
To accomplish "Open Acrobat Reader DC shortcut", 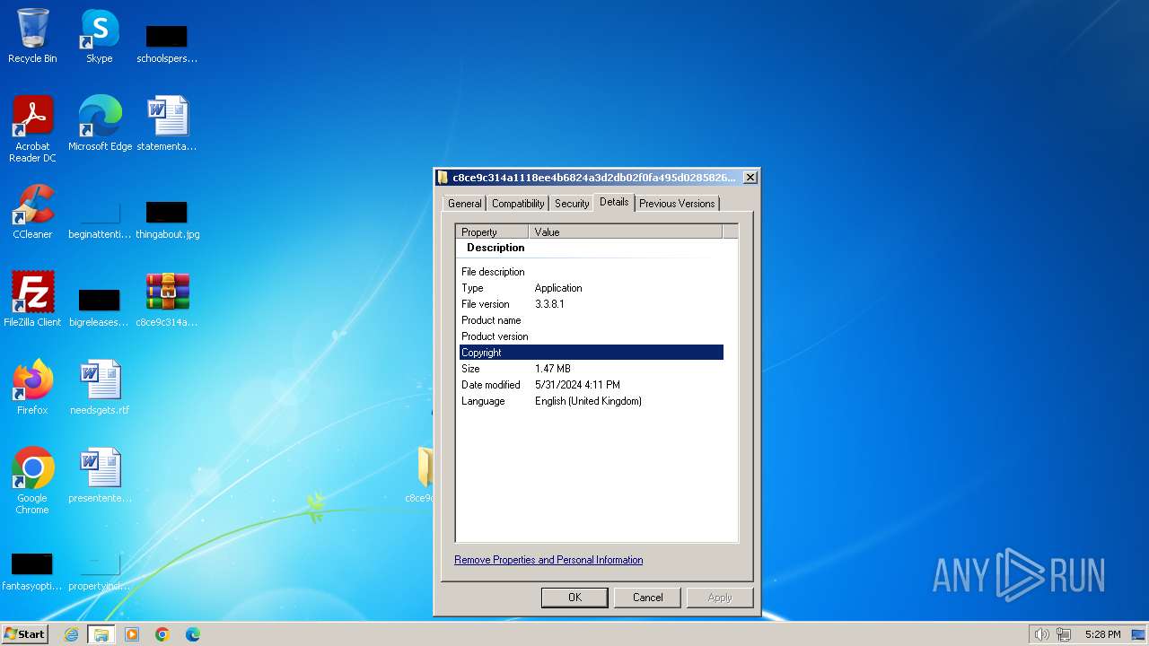I will (x=32, y=128).
